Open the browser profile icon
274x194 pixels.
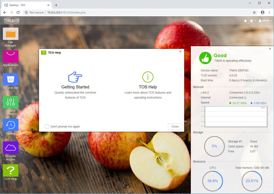[262, 12]
